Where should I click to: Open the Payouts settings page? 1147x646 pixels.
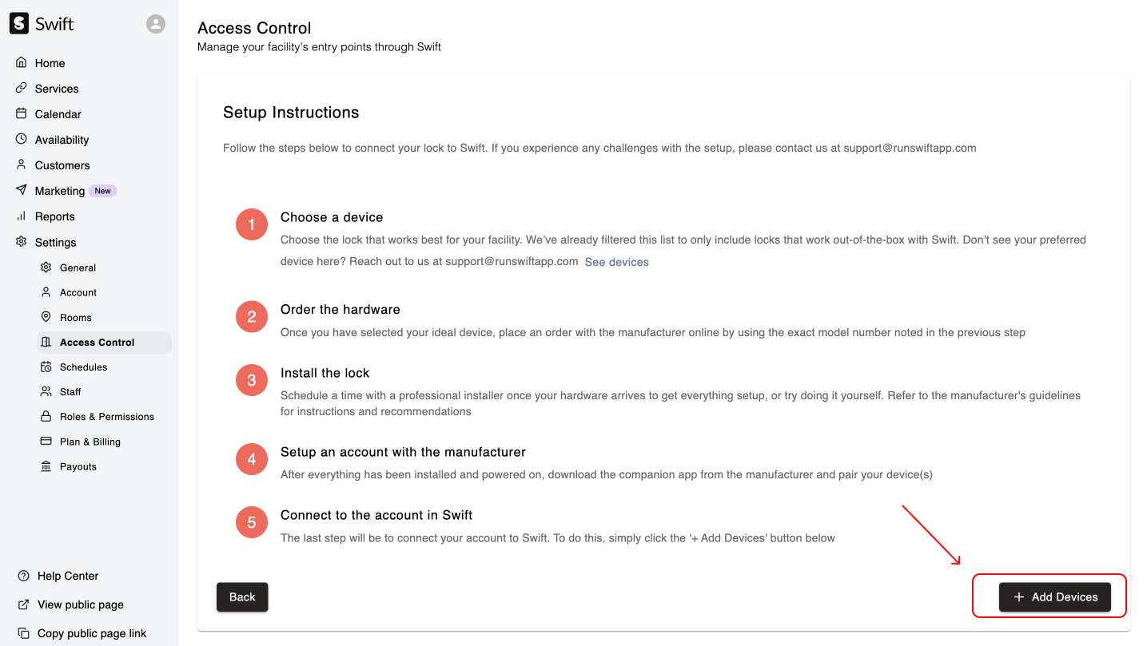click(x=78, y=466)
